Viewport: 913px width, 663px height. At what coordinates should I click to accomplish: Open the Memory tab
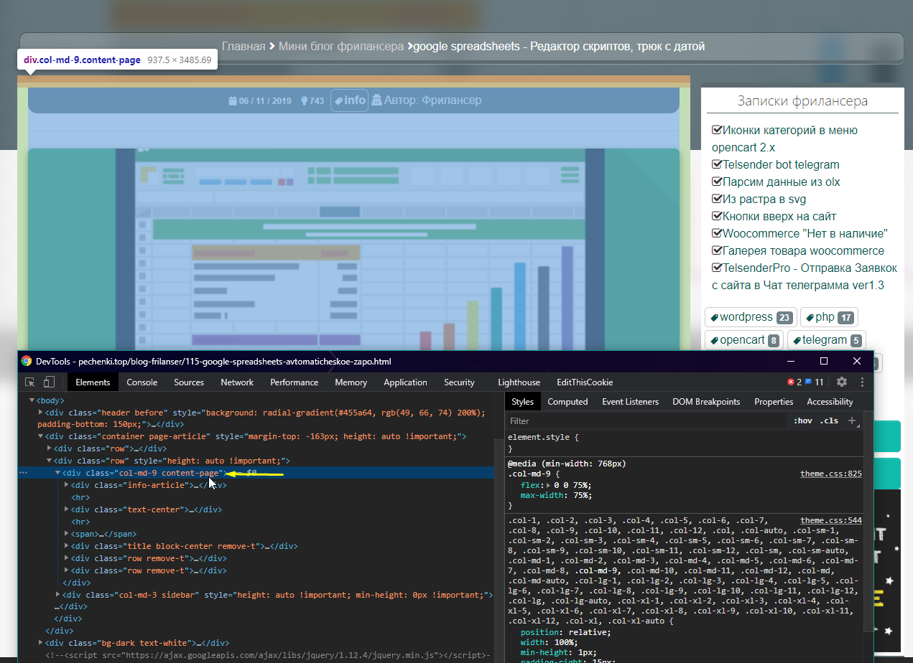point(351,382)
